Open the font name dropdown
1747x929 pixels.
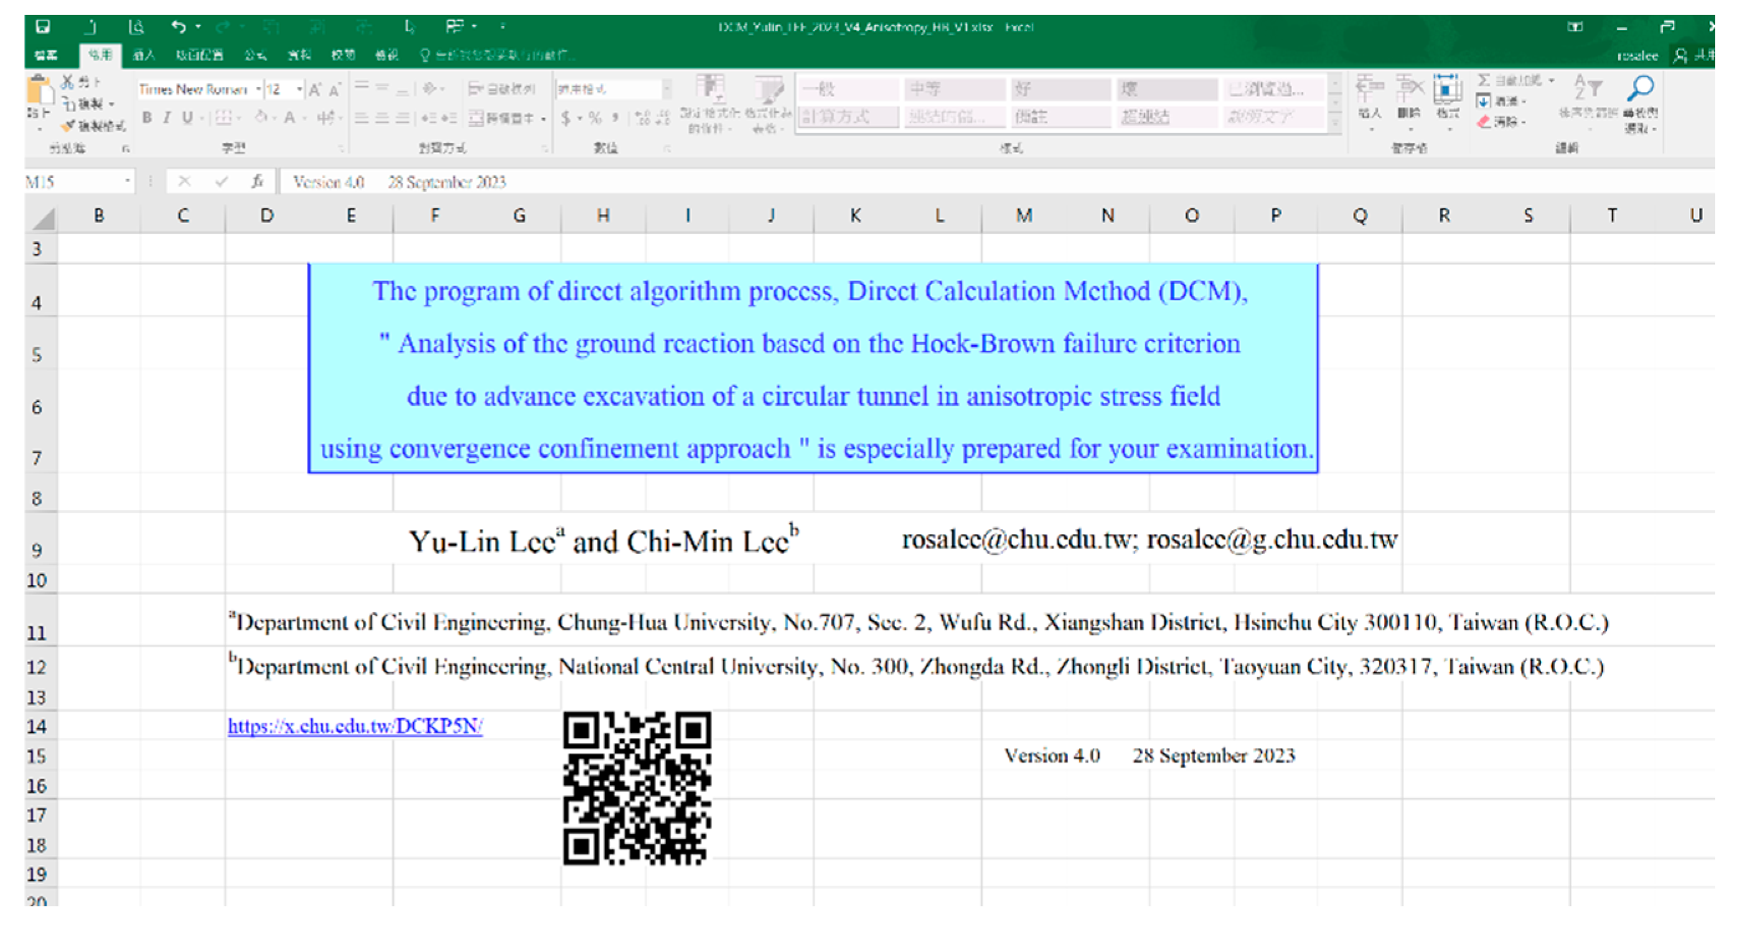pos(258,90)
